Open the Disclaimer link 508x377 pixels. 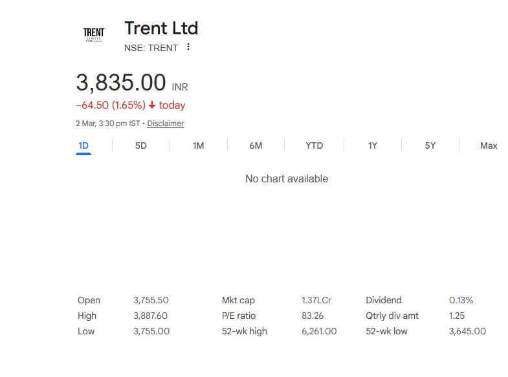pyautogui.click(x=165, y=124)
